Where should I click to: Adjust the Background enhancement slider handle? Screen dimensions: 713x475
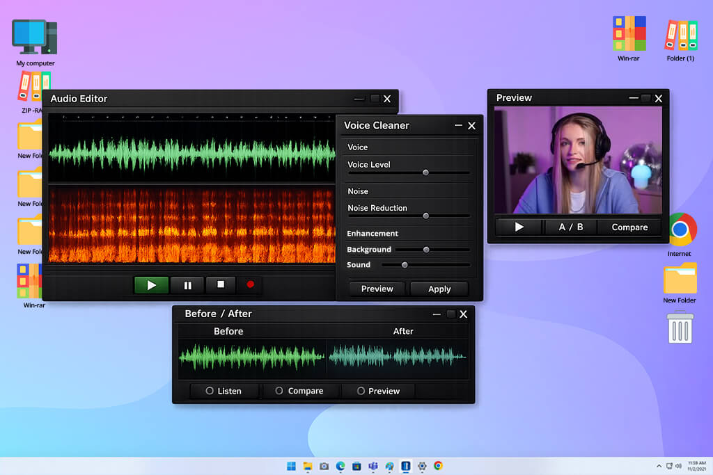pyautogui.click(x=426, y=249)
